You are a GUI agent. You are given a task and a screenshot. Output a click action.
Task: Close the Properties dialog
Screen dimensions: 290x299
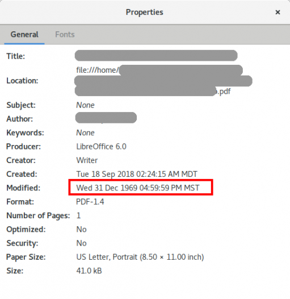coord(278,12)
